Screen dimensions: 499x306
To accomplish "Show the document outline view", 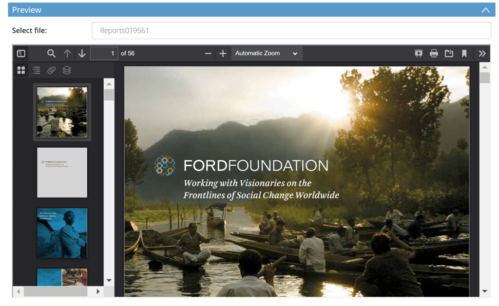I will point(36,70).
